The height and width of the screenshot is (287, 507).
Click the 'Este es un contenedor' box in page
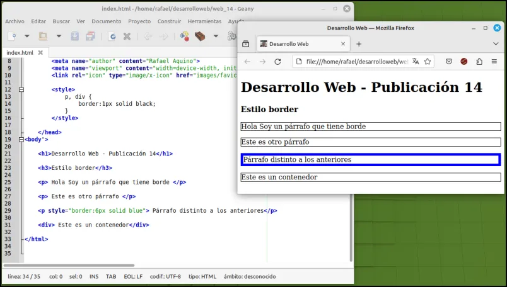coord(371,177)
